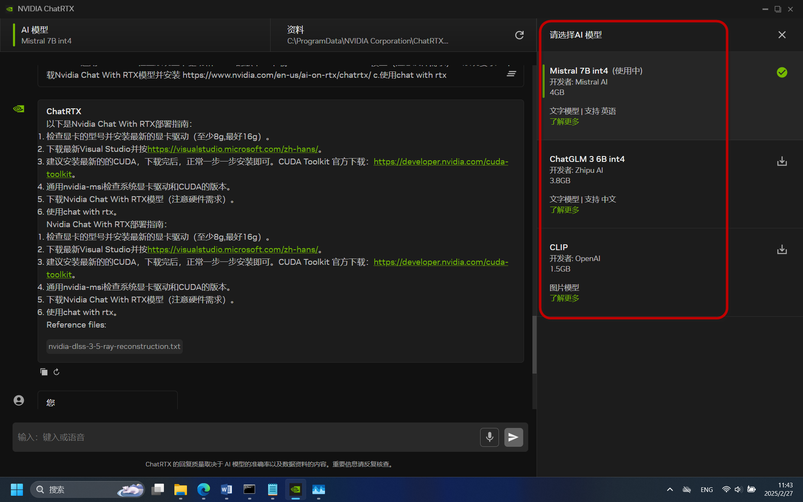The height and width of the screenshot is (502, 803).
Task: Download the ChatGLM 3 6B int4 model
Action: click(x=782, y=161)
